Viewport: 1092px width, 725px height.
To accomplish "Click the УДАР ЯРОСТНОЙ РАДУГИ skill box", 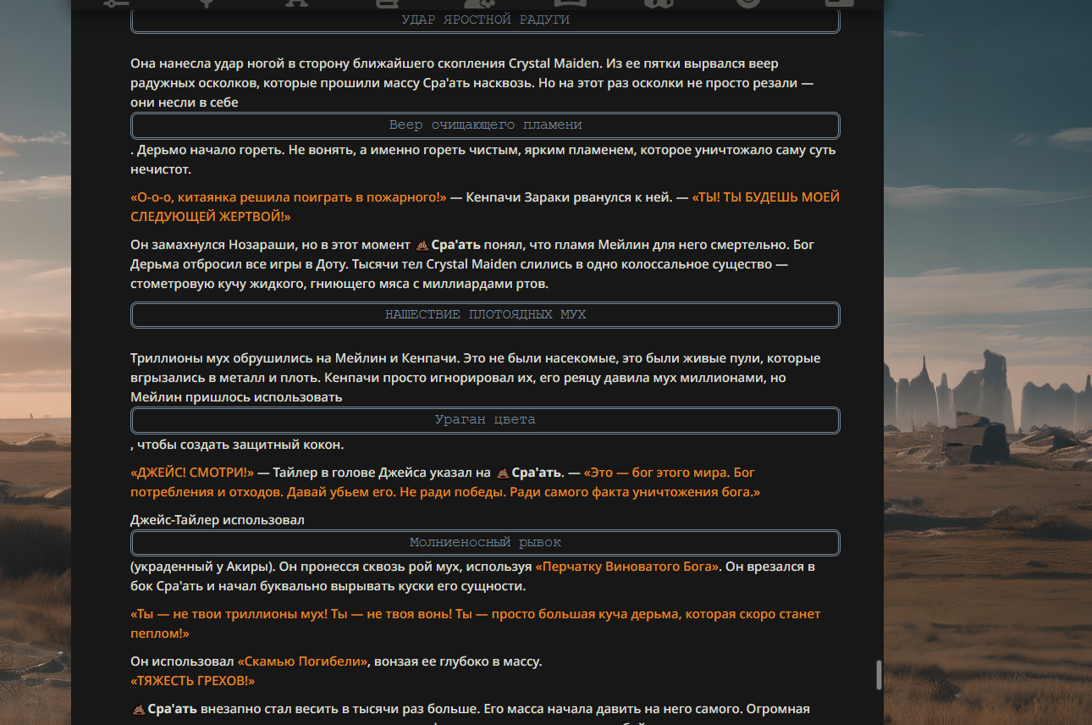I will (x=485, y=19).
